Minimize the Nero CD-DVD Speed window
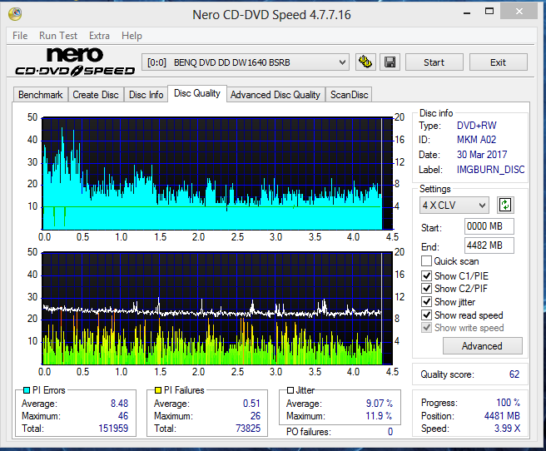The image size is (546, 451). coord(467,12)
